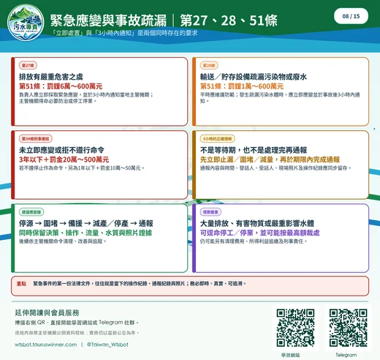
Task: Click the heading 輸送／貯存設備疏漏污染物或廢水
Action: [x=254, y=77]
